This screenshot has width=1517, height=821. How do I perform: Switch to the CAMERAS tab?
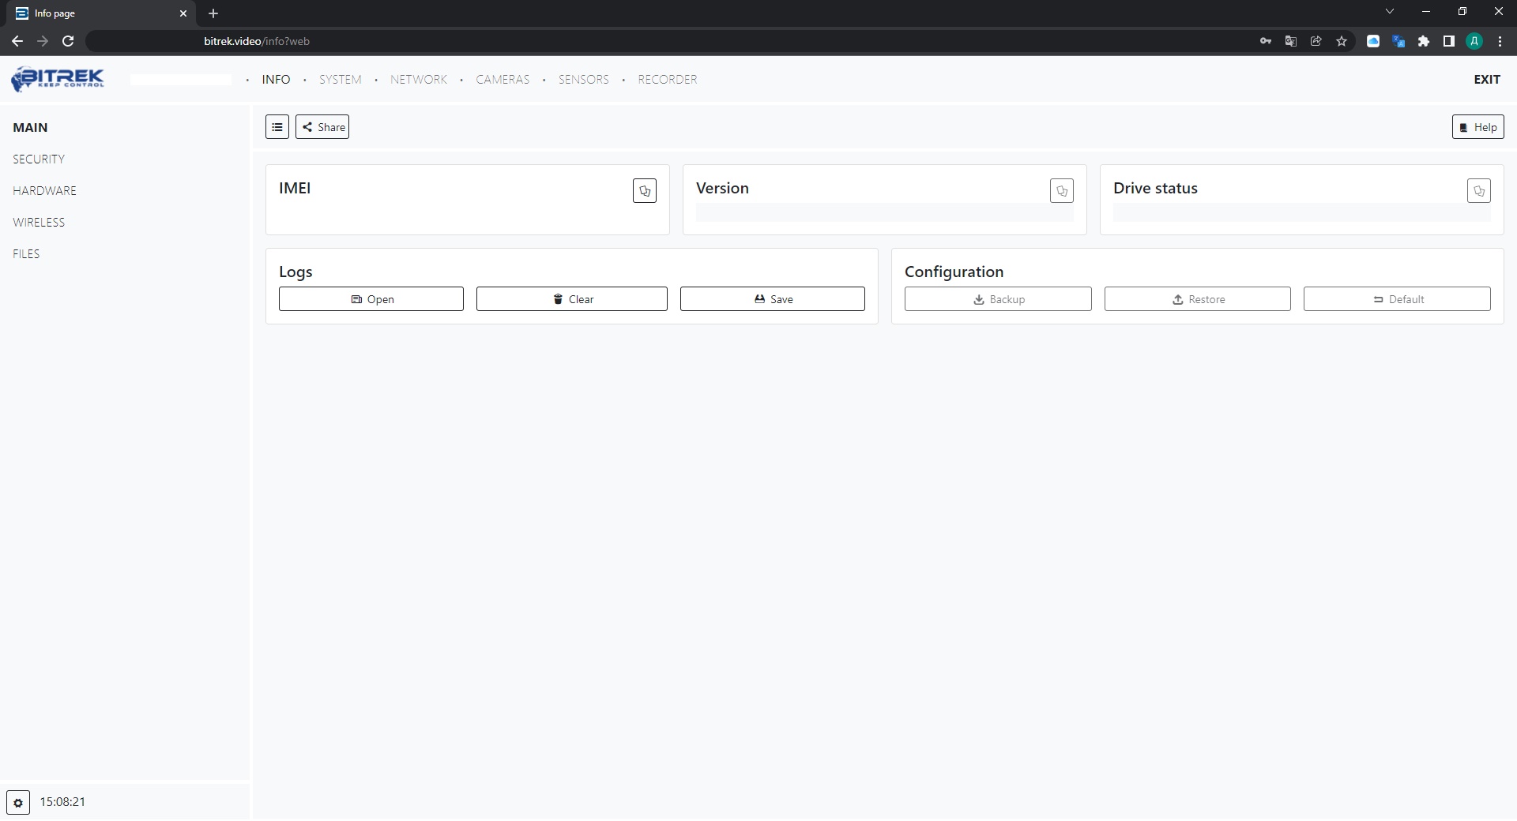tap(503, 80)
